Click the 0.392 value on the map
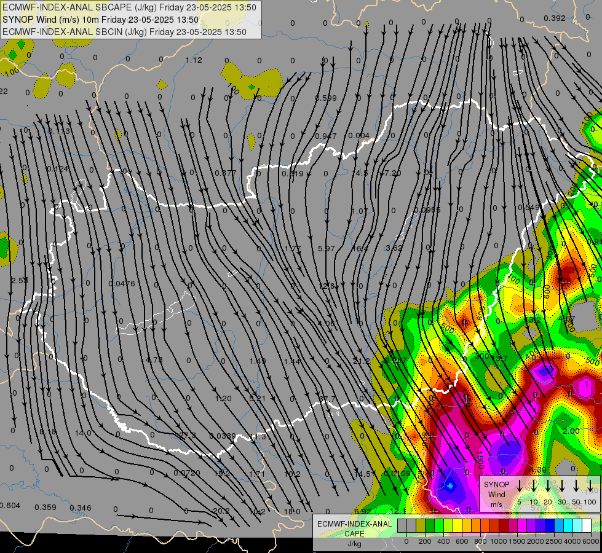Viewport: 602px width, 553px height. (555, 18)
